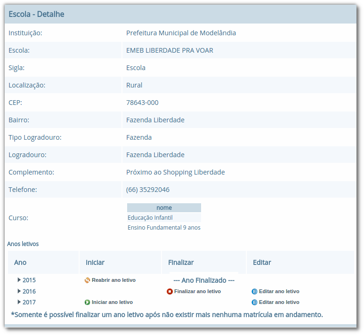Click the 'nome' course table header
The height and width of the screenshot is (335, 364).
coord(164,207)
